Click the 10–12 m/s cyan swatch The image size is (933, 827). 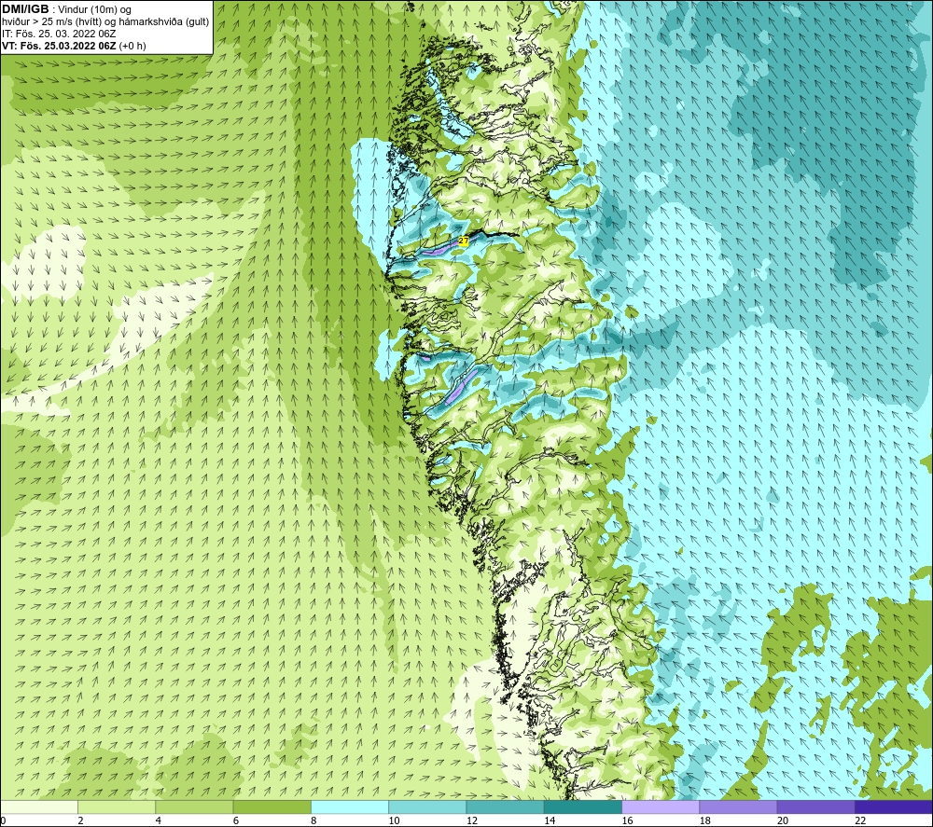pyautogui.click(x=427, y=806)
